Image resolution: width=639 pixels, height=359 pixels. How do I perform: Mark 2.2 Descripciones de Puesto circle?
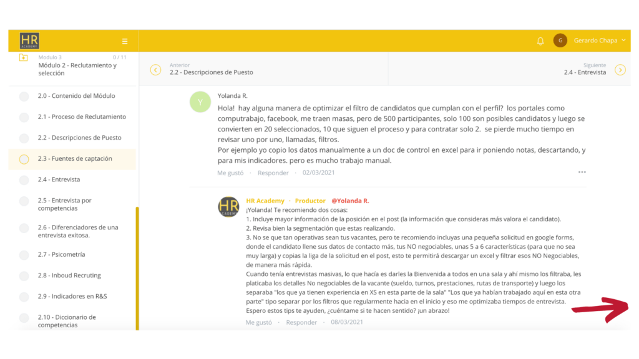[x=24, y=138]
